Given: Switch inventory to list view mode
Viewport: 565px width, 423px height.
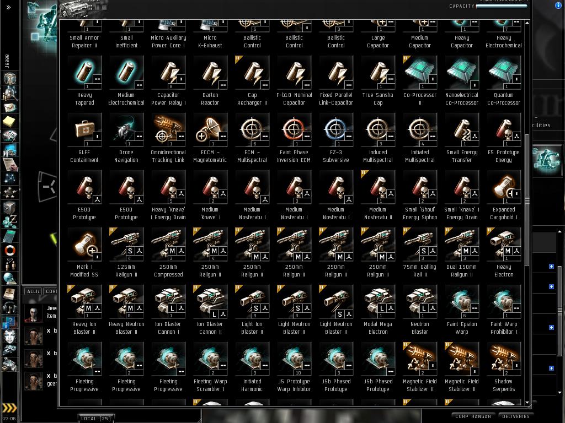Looking at the screenshot, I should click(x=104, y=7).
